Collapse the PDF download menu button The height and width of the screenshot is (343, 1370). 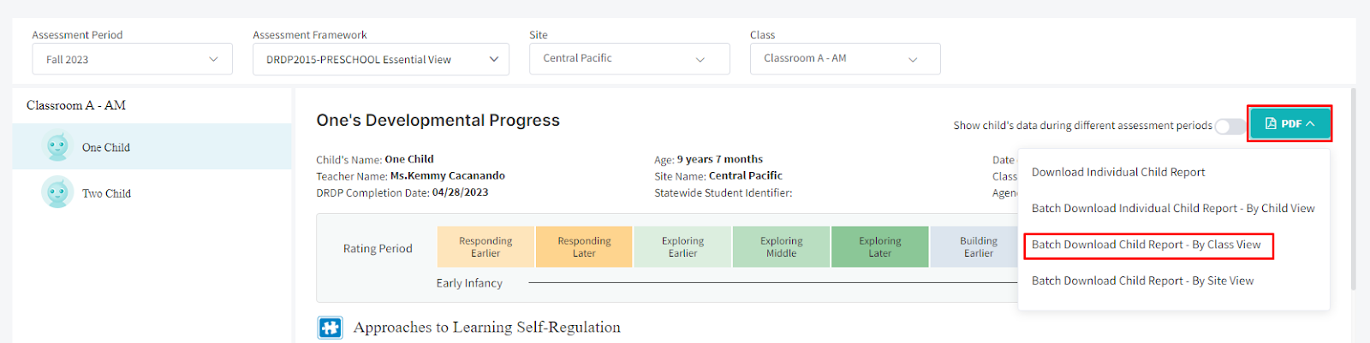1290,124
